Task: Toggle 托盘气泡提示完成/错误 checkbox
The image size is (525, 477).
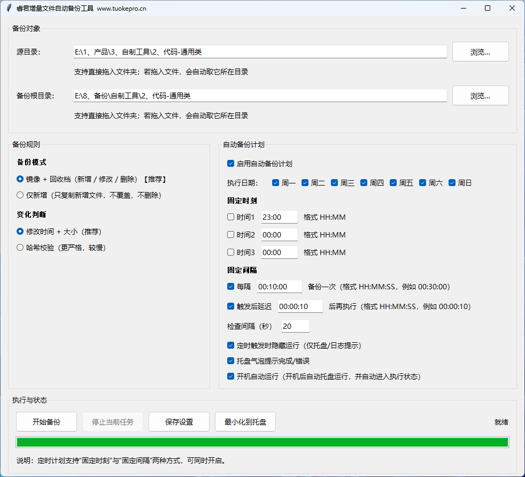Action: coord(231,361)
